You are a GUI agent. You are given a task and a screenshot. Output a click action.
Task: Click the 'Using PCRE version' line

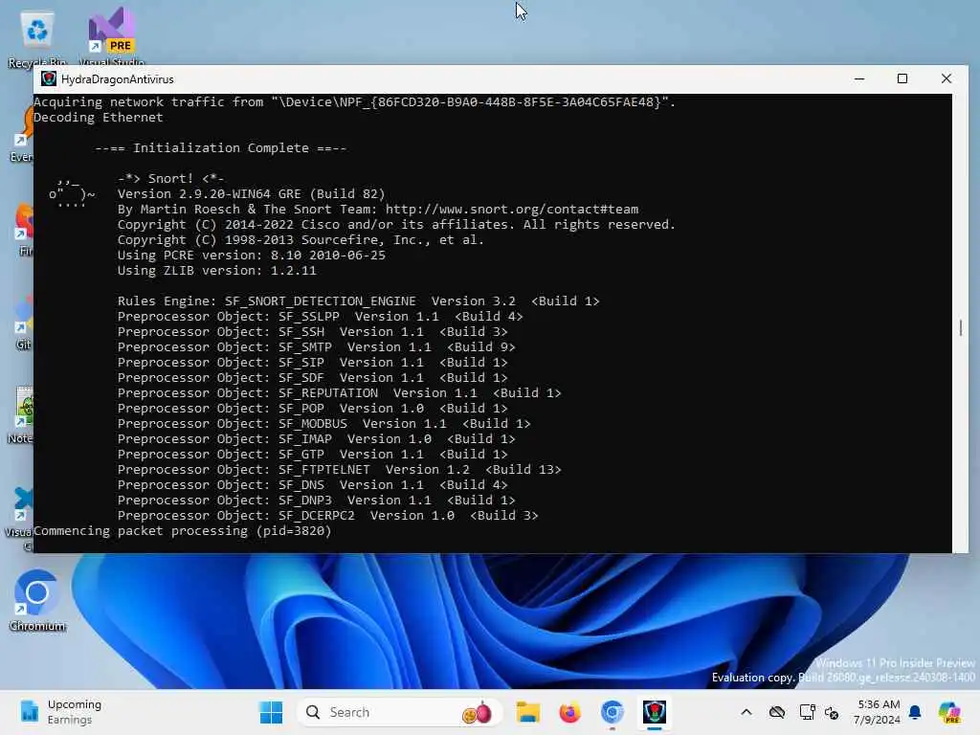click(252, 255)
